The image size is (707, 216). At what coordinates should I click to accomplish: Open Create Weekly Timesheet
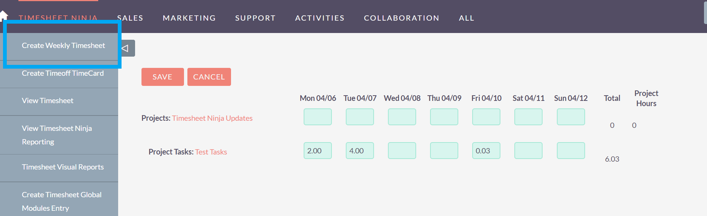click(63, 45)
